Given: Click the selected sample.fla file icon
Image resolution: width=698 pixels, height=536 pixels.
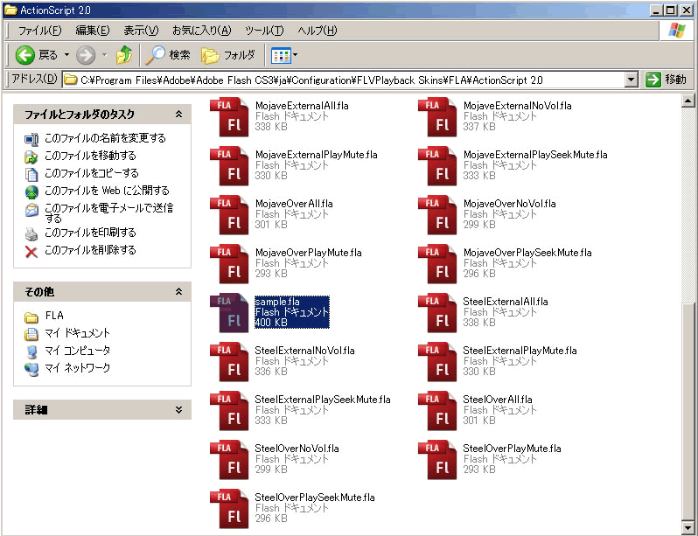Looking at the screenshot, I should pos(229,313).
